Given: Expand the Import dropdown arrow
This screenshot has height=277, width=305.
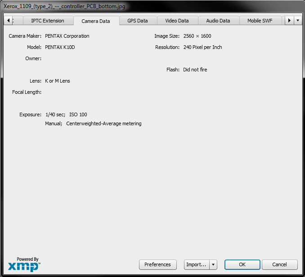Looking at the screenshot, I should pos(213,264).
